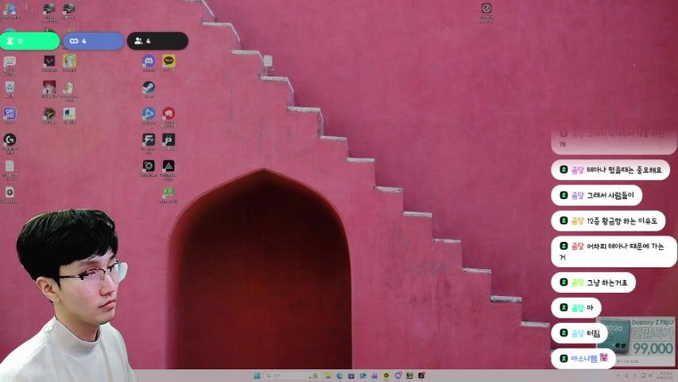Open the Galaxy Z Flip7 advertisement
Image resolution: width=678 pixels, height=382 pixels.
pyautogui.click(x=636, y=341)
